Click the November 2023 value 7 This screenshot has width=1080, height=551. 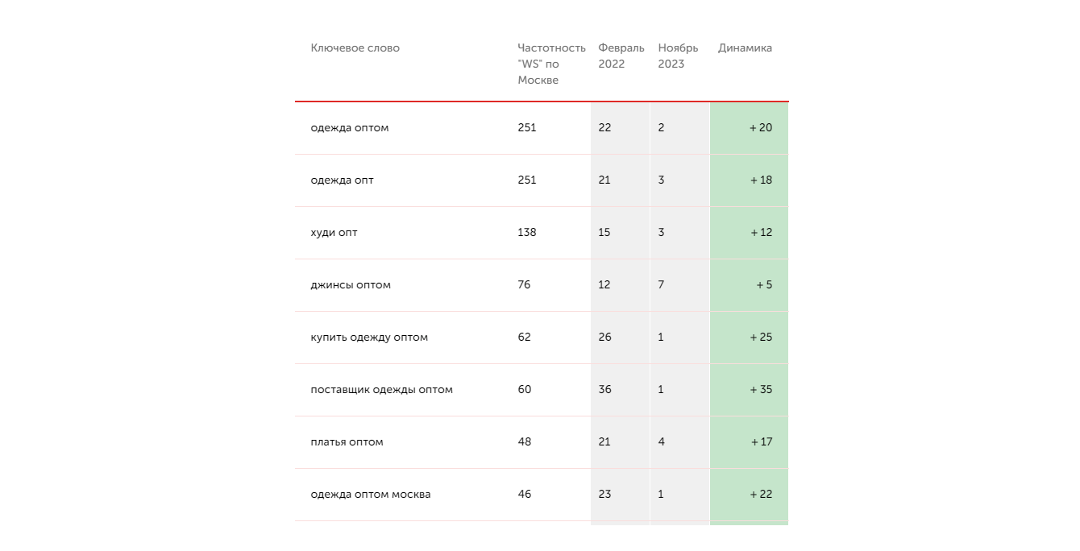661,285
